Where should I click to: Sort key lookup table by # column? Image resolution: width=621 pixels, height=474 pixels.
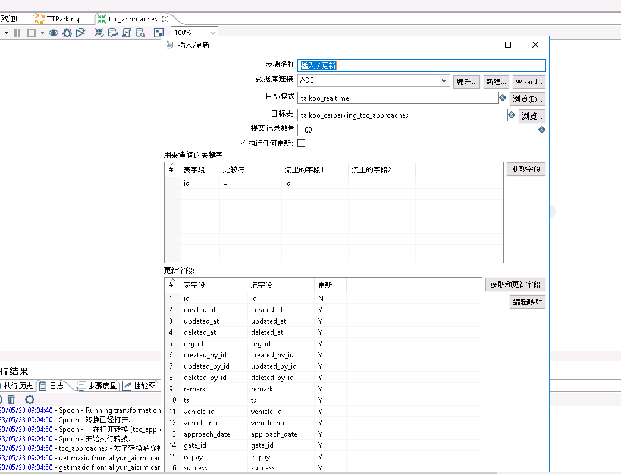click(x=171, y=169)
